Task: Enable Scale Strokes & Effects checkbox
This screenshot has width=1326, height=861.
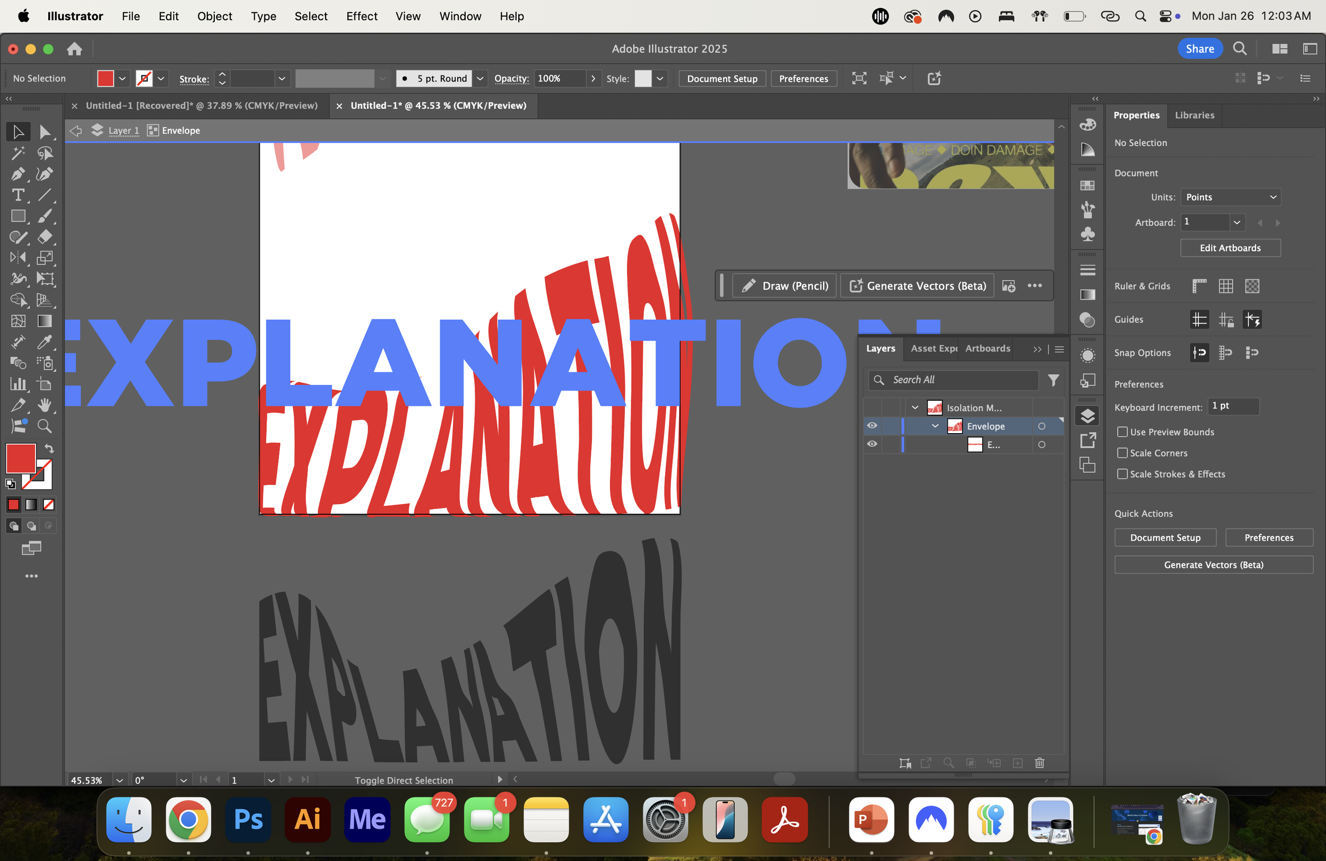Action: point(1123,474)
